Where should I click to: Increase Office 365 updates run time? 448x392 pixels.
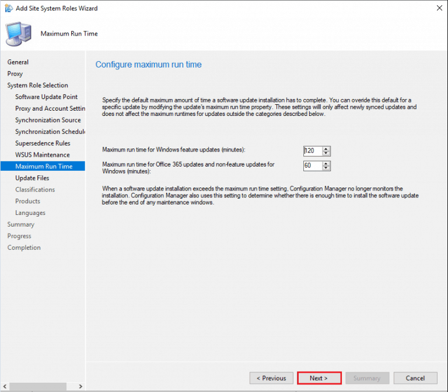pos(326,163)
